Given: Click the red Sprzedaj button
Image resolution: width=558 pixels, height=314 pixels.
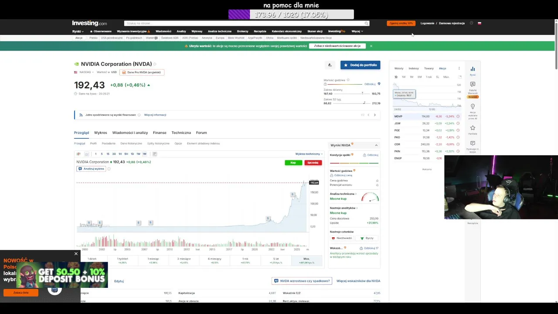Looking at the screenshot, I should pyautogui.click(x=313, y=163).
